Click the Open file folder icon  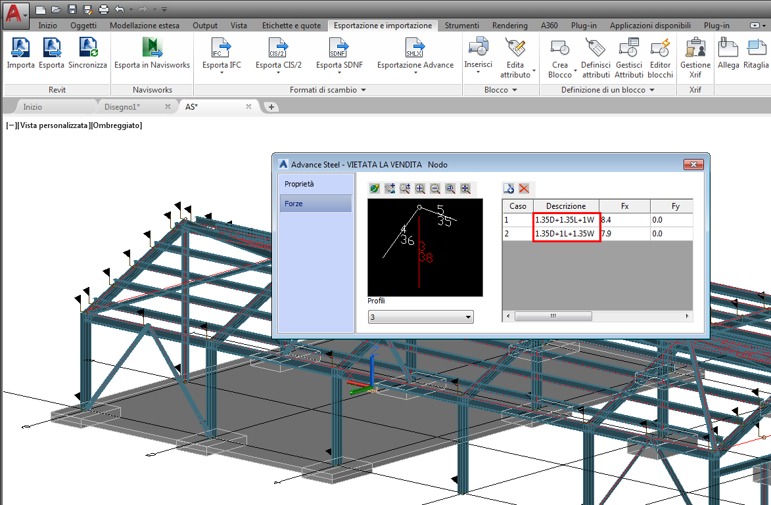[57, 9]
